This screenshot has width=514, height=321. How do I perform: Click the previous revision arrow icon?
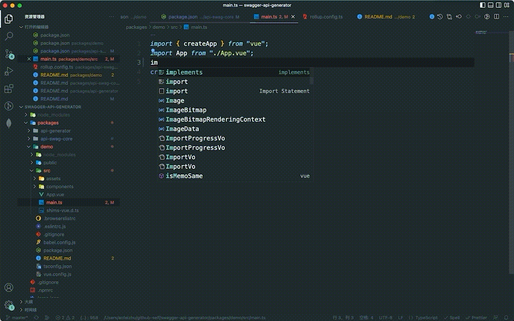pyautogui.click(x=459, y=17)
